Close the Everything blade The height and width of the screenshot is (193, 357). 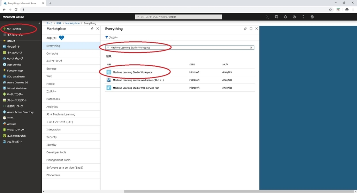coord(257,29)
